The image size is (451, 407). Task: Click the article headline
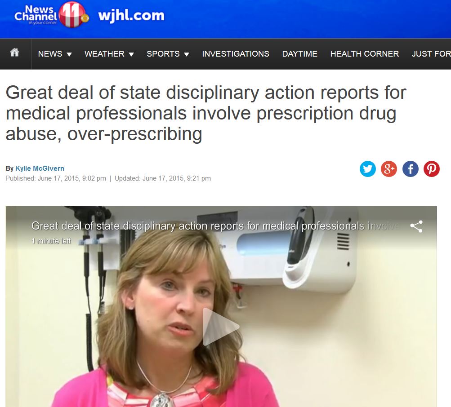tap(205, 113)
